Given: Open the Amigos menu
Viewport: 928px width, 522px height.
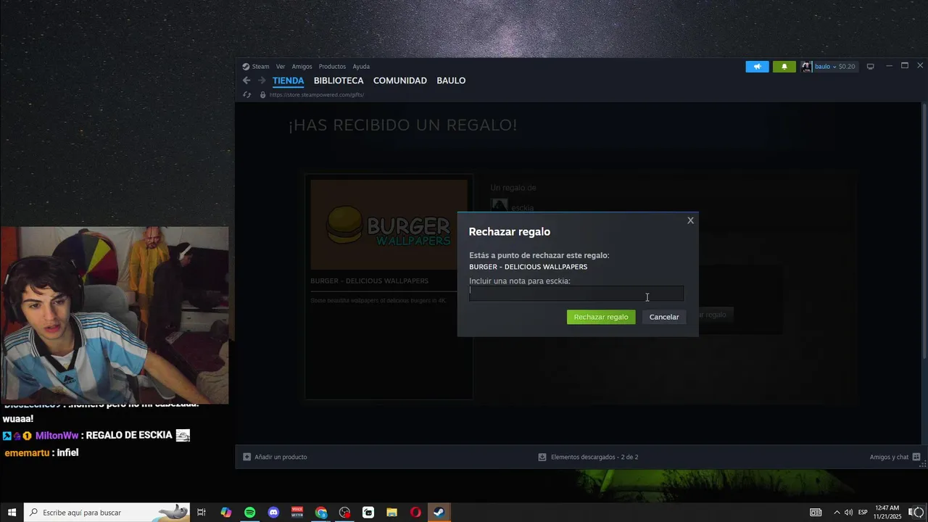Looking at the screenshot, I should pyautogui.click(x=302, y=67).
